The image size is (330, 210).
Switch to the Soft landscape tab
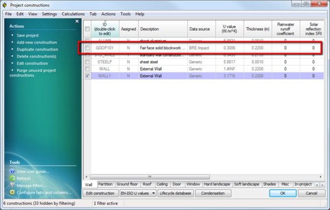[x=247, y=184]
